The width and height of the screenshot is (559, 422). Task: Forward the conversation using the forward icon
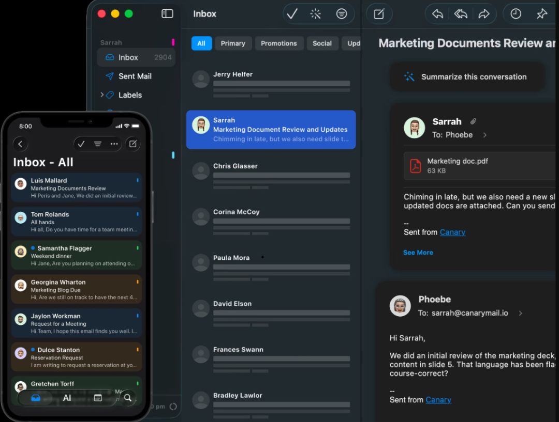click(x=485, y=14)
